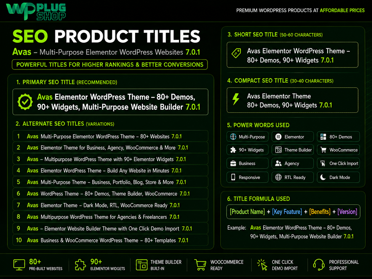Image resolution: width=372 pixels, height=279 pixels.
Task: Click the Dark Mode moon icon
Action: pos(323,177)
